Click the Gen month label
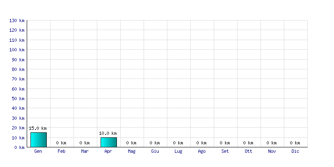The width and height of the screenshot is (334, 167). tap(38, 151)
